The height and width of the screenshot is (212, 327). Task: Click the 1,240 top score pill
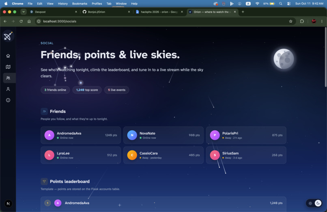point(87,90)
